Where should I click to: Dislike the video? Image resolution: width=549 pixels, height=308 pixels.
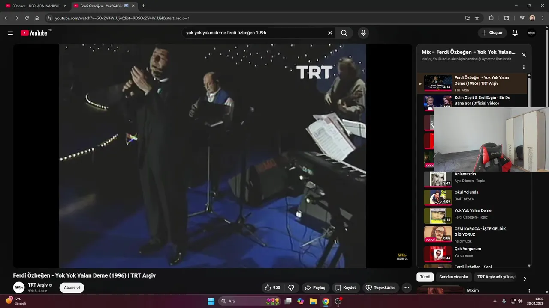(x=291, y=287)
